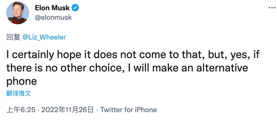The image size is (277, 120).
Task: Click the word "iPhone" in footer
Action: 145,110
